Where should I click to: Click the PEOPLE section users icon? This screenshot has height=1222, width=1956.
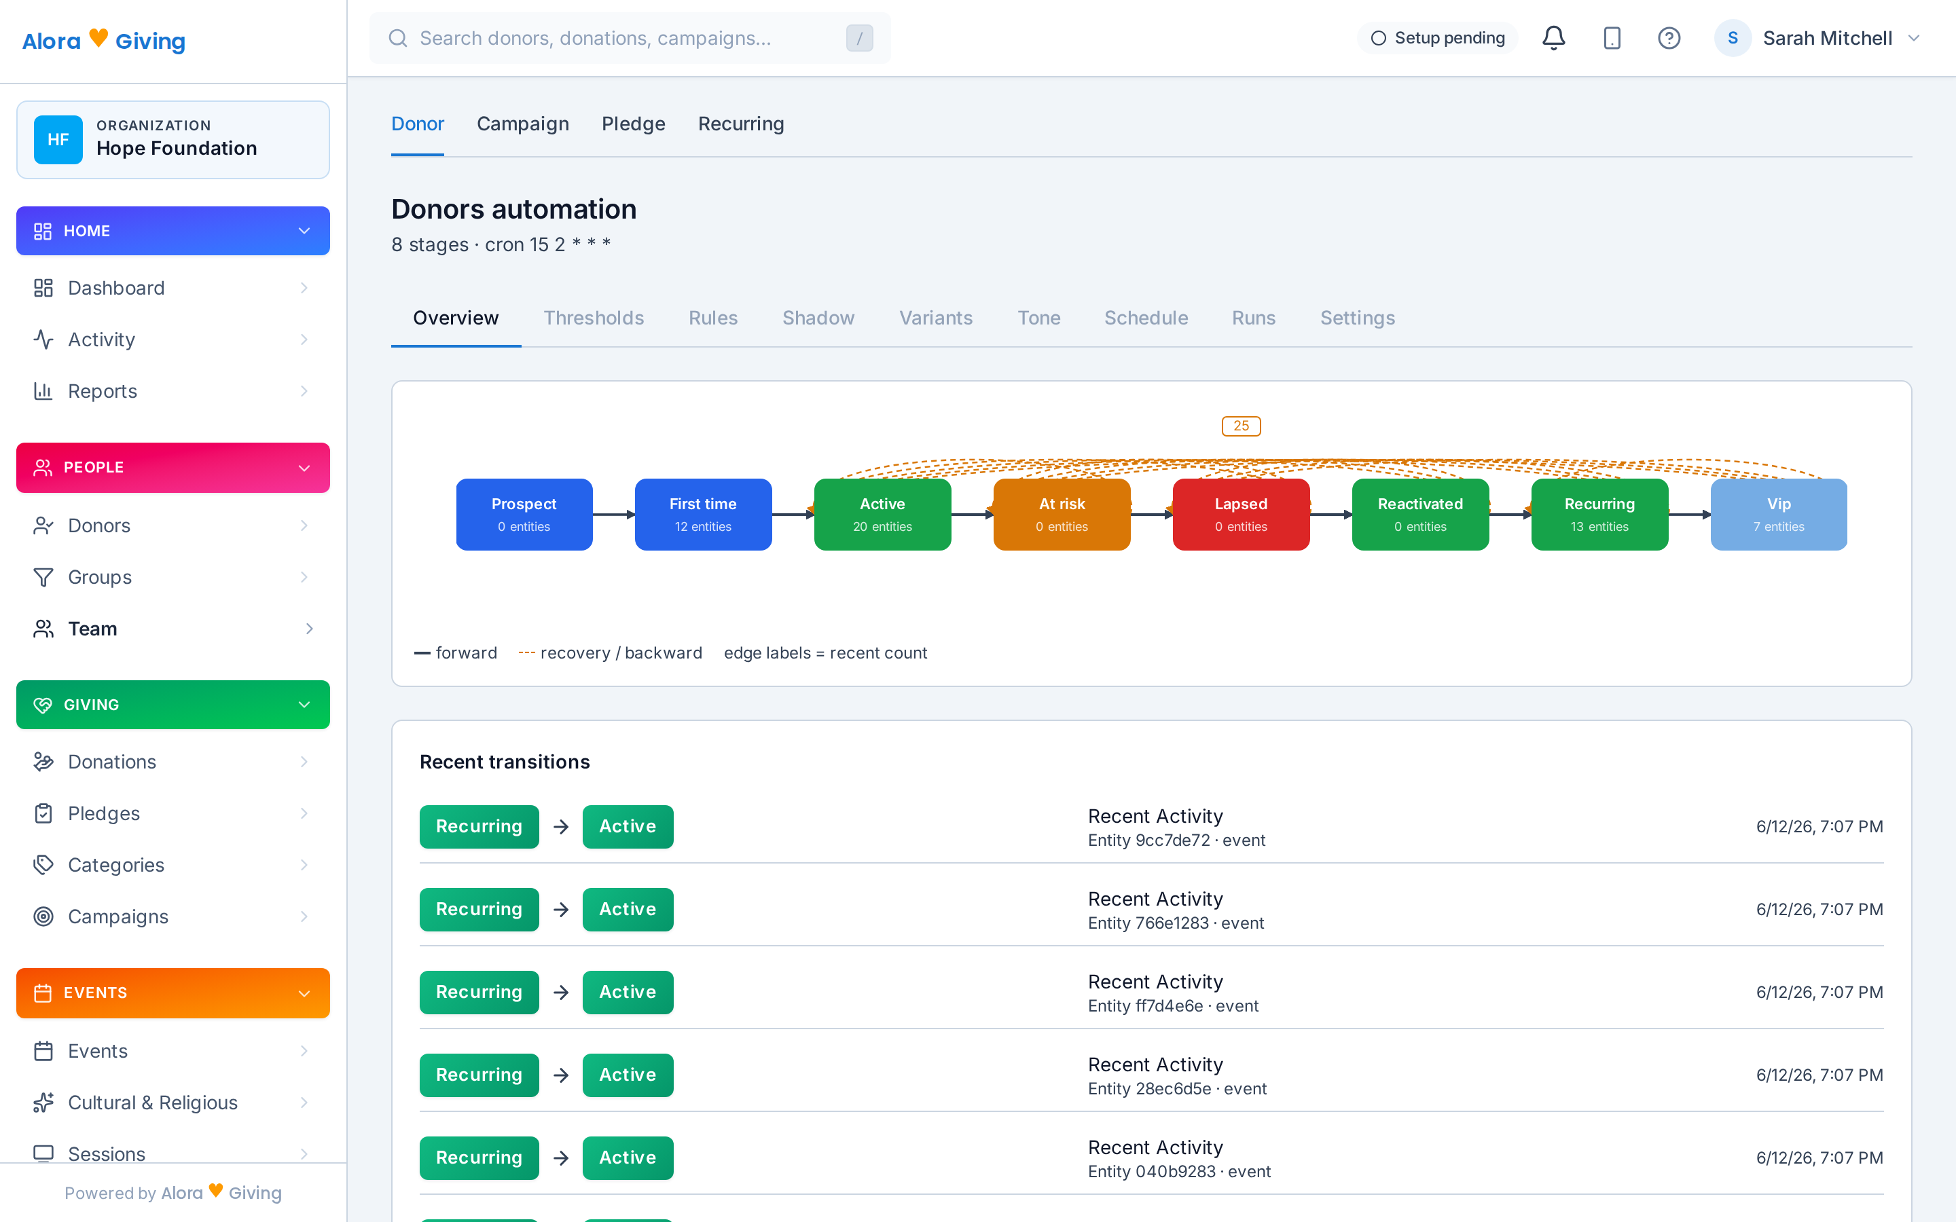pos(43,467)
